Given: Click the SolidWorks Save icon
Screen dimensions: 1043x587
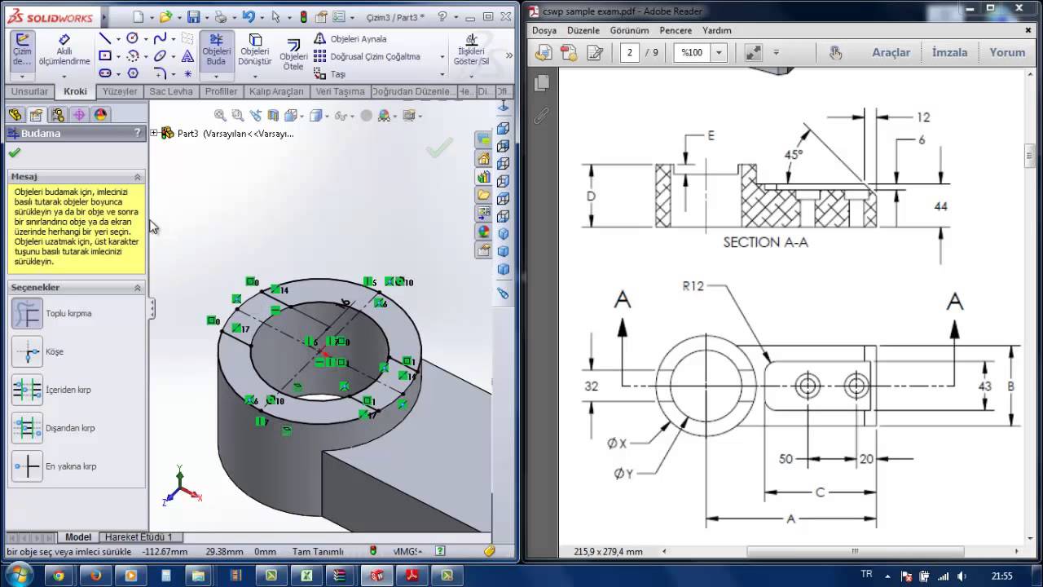Looking at the screenshot, I should [194, 16].
